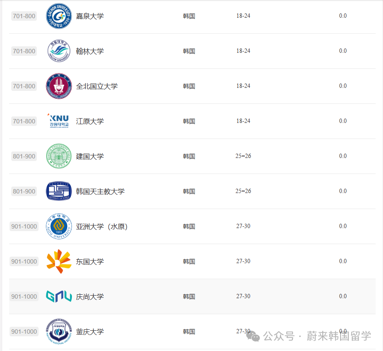Open the 嘉泉大学 link

pyautogui.click(x=90, y=16)
